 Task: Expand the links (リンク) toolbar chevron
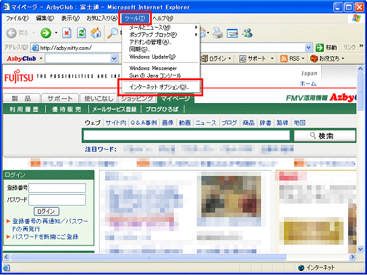361,46
